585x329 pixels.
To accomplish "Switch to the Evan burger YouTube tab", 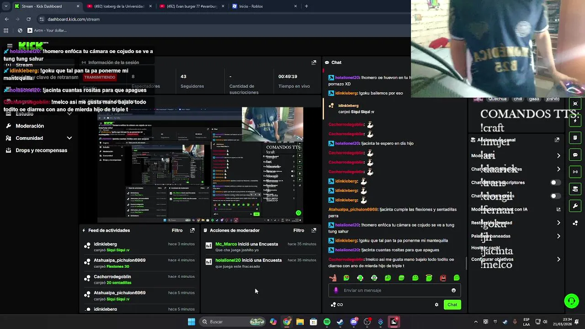I will 191,6.
